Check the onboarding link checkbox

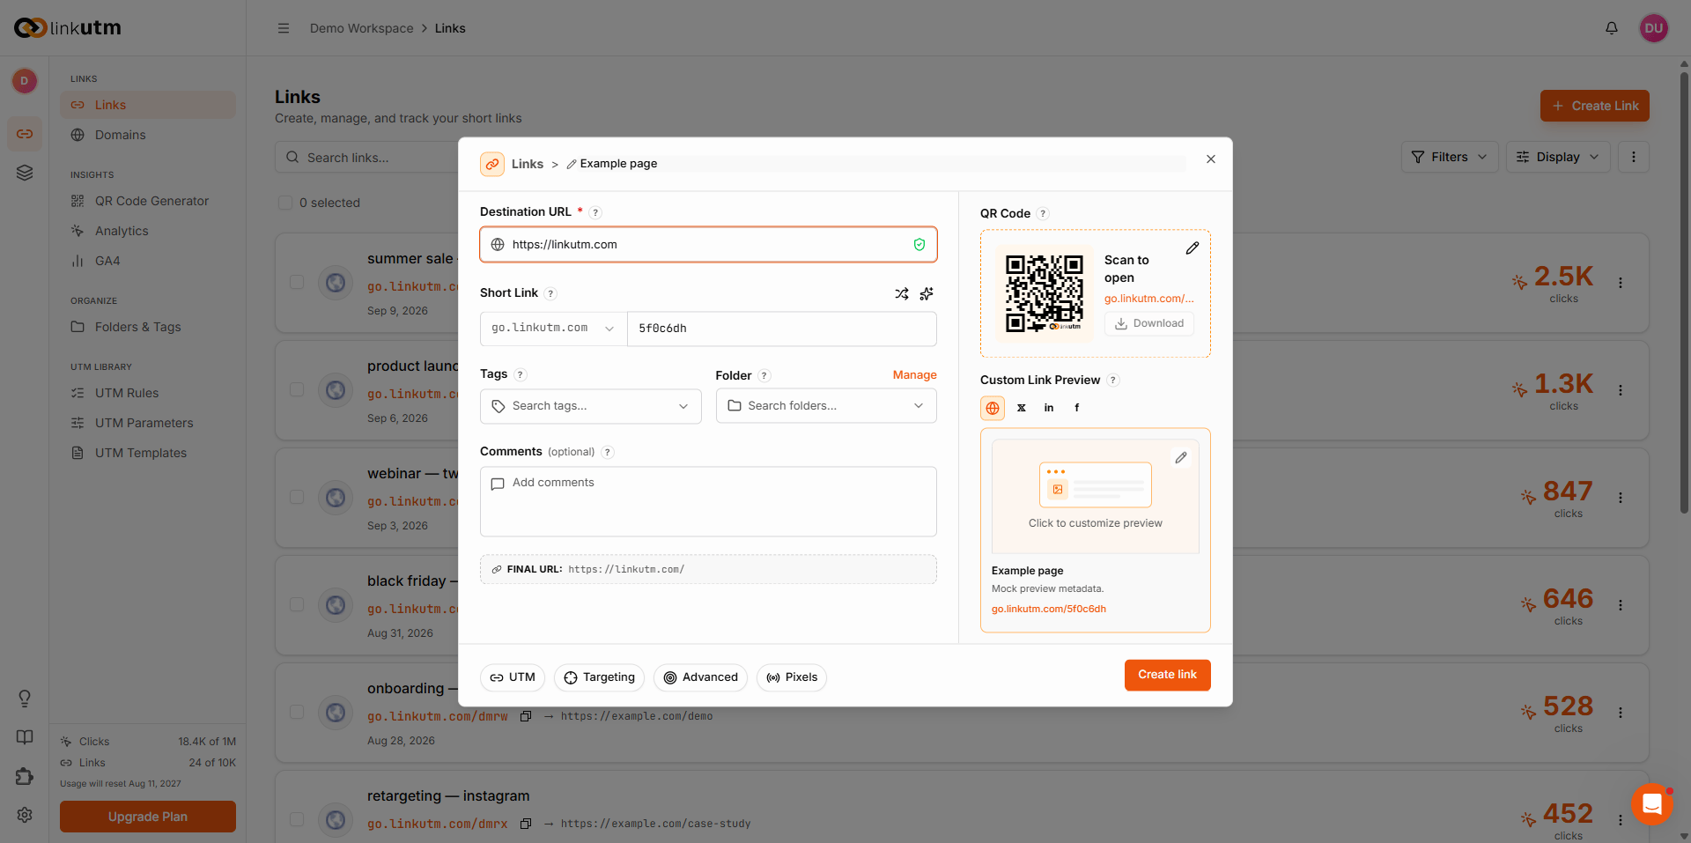coord(297,712)
